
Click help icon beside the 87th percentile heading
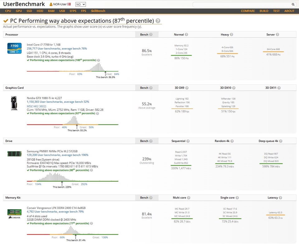(x=158, y=21)
